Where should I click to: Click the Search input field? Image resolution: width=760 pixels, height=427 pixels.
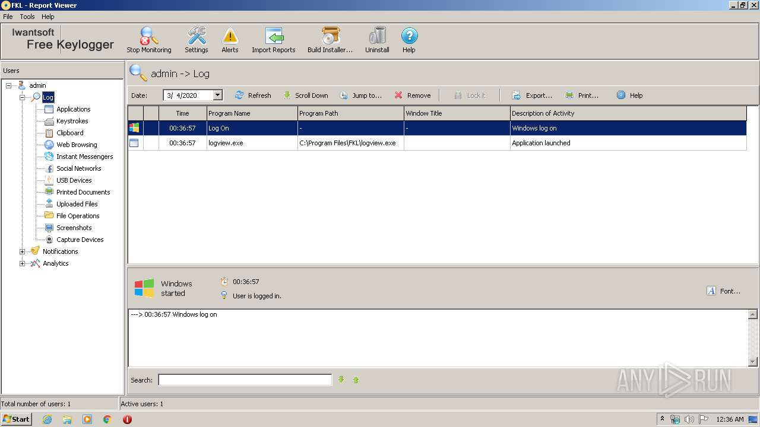[245, 380]
